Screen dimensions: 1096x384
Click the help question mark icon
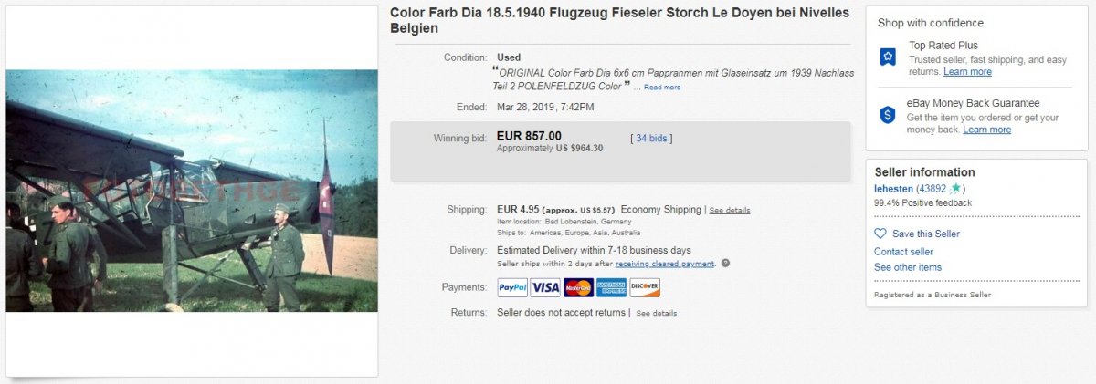[725, 264]
